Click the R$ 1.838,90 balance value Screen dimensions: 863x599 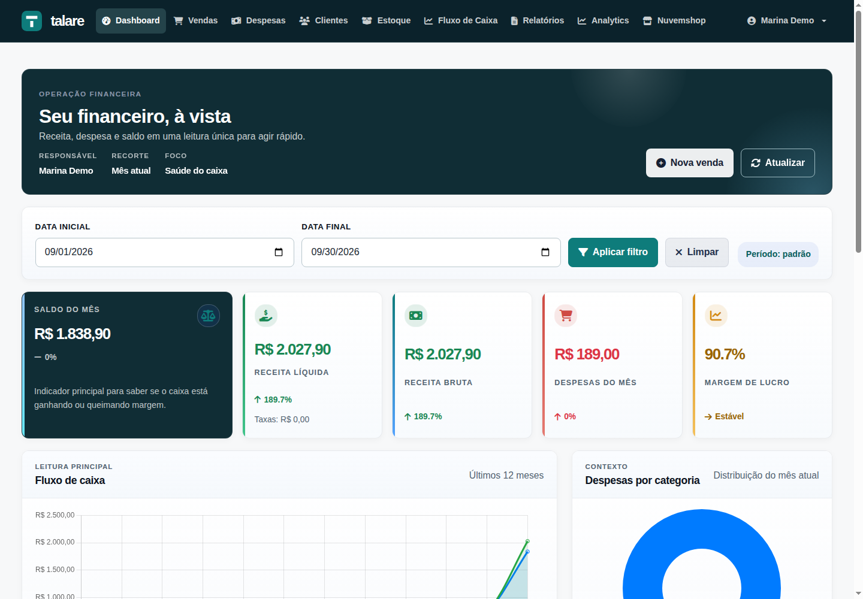[73, 334]
